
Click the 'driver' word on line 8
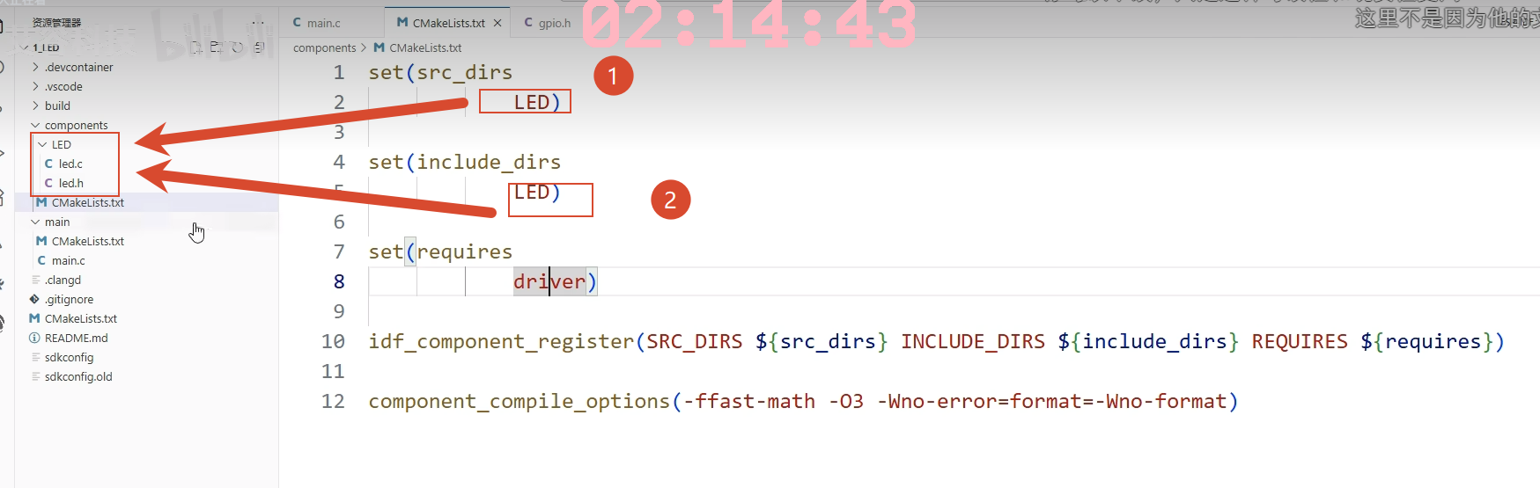click(549, 281)
